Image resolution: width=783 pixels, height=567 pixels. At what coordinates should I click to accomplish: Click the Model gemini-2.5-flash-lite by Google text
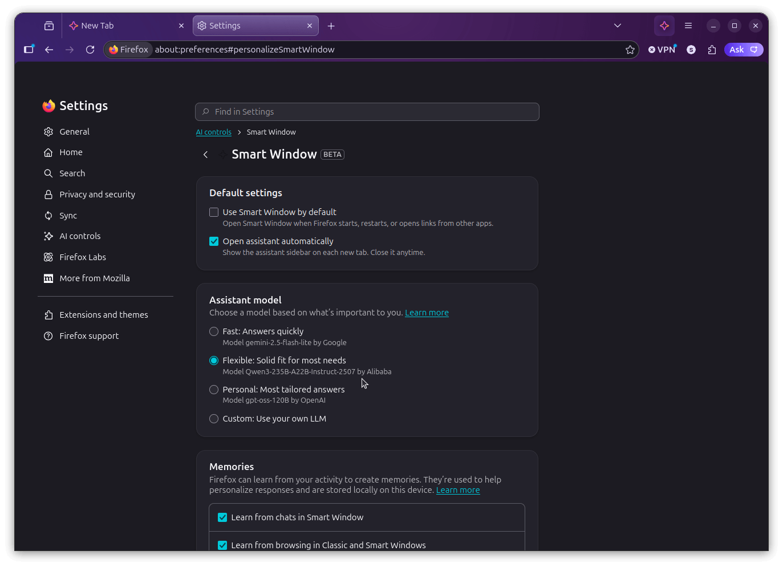pyautogui.click(x=285, y=343)
